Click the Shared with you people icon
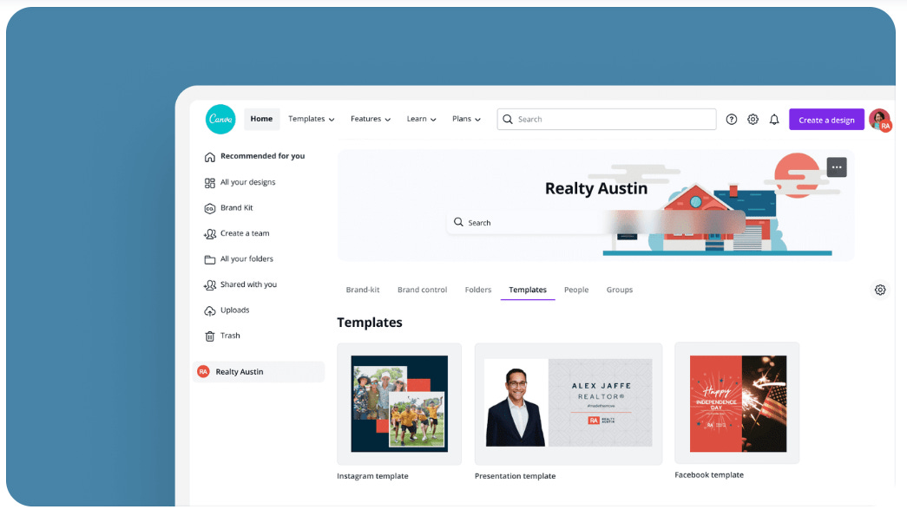This screenshot has height=529, width=907. tap(209, 285)
